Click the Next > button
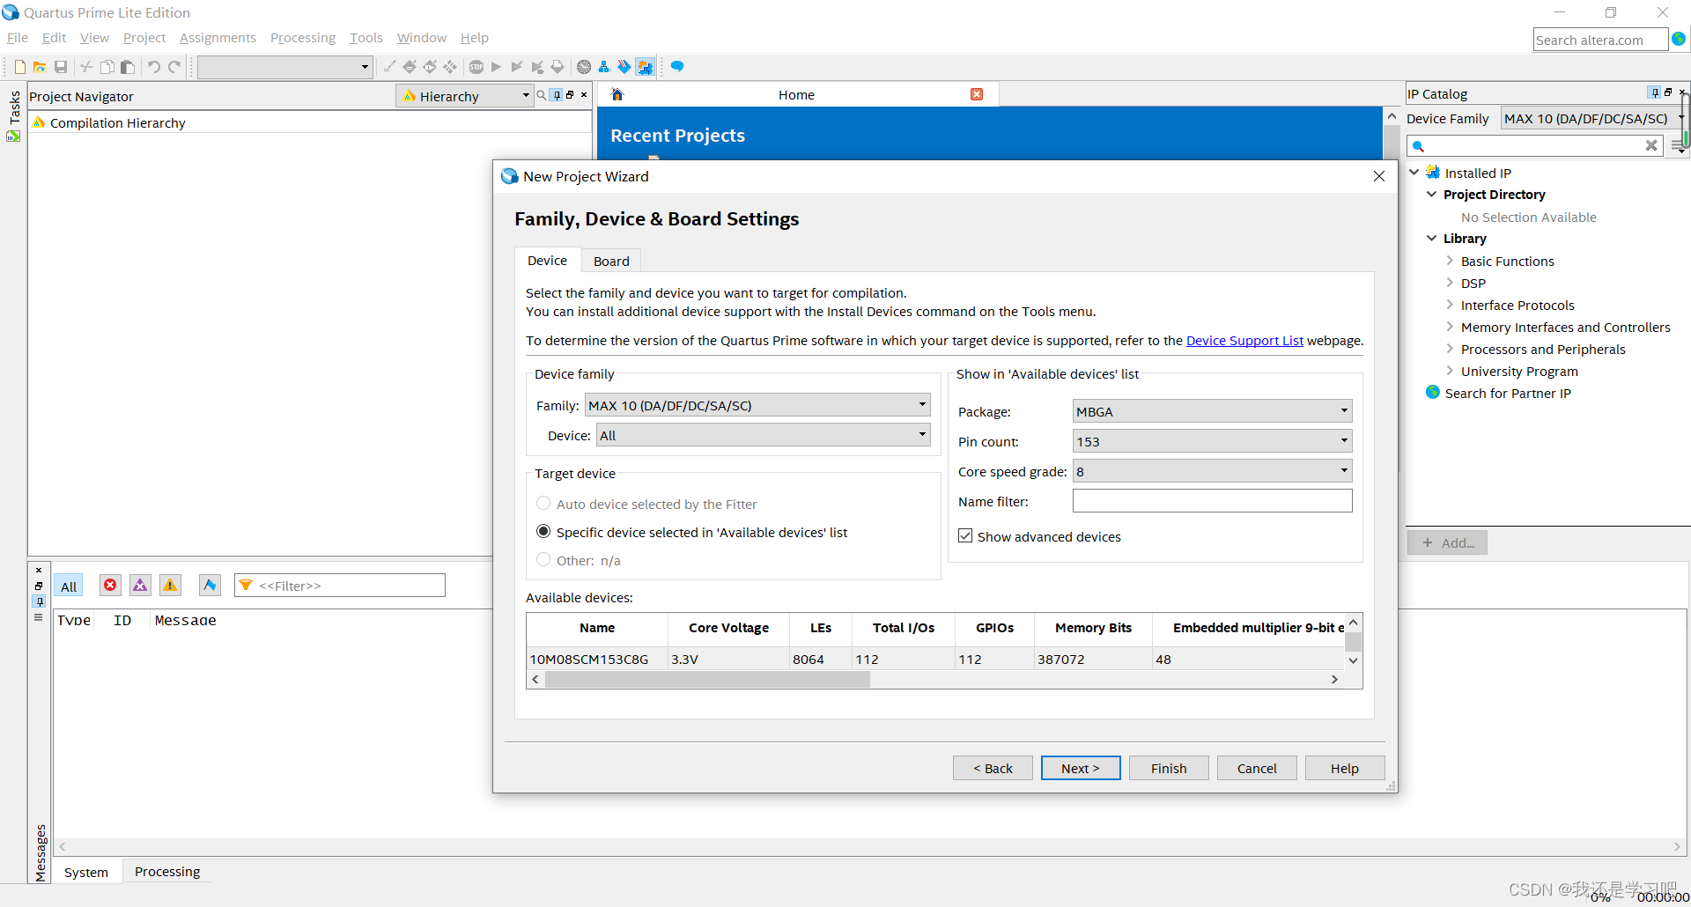Image resolution: width=1691 pixels, height=907 pixels. click(x=1081, y=768)
